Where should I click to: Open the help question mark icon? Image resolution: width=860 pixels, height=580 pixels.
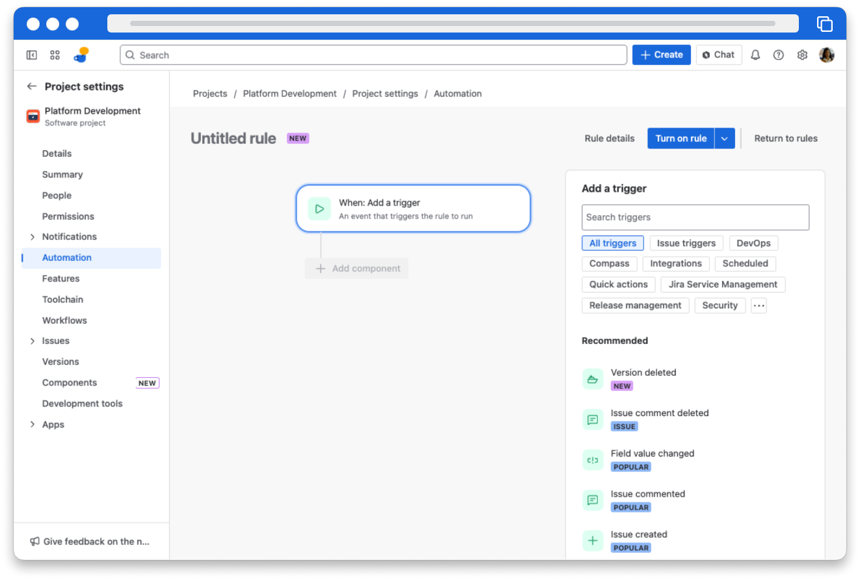778,55
